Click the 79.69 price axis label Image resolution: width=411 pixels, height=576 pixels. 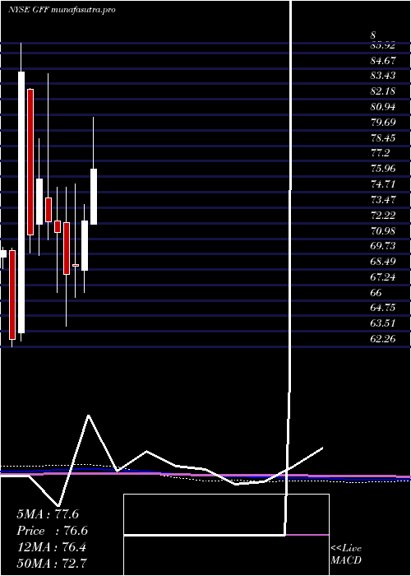click(x=383, y=123)
